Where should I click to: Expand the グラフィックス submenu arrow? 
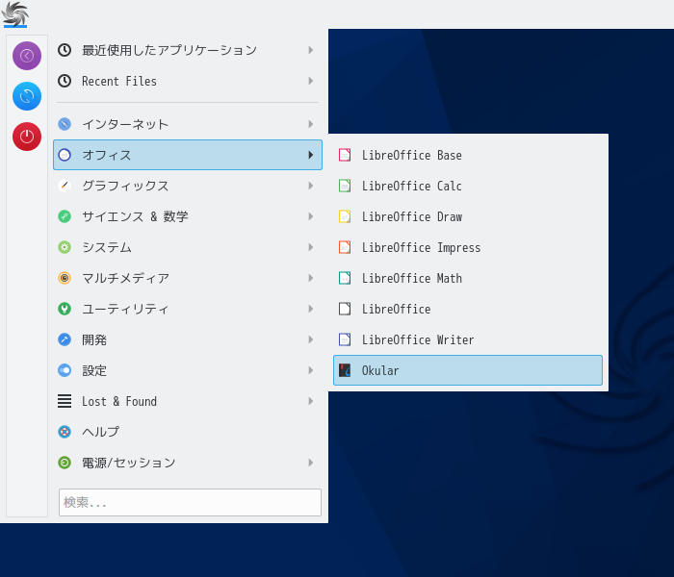pyautogui.click(x=311, y=186)
